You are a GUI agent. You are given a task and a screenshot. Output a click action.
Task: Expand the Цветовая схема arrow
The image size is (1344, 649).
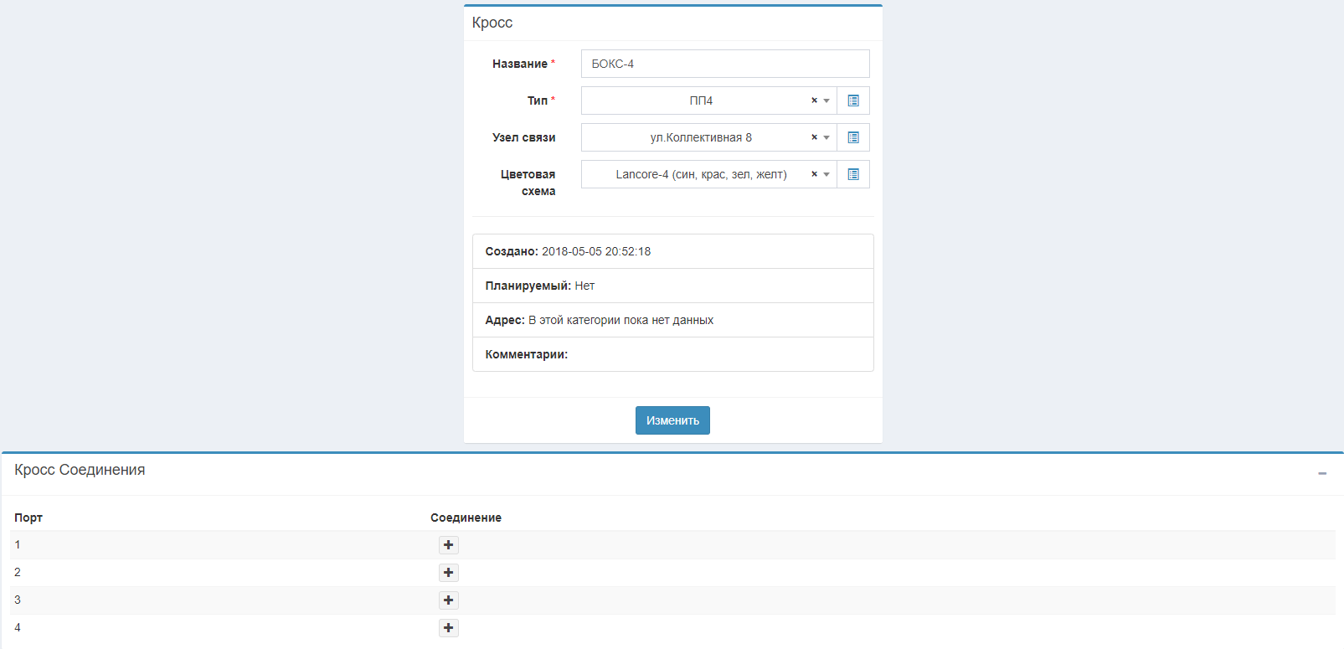826,174
